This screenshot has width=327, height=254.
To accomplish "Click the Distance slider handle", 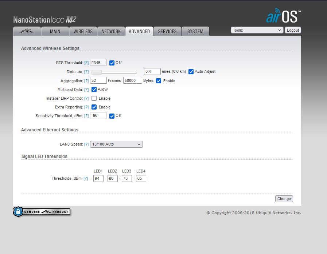I will pos(97,72).
